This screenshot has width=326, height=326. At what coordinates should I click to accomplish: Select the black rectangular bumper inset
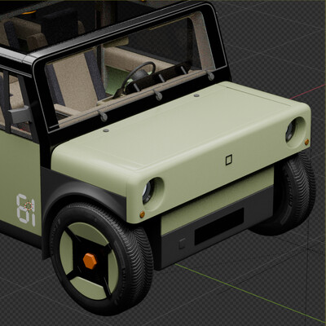(x=219, y=227)
